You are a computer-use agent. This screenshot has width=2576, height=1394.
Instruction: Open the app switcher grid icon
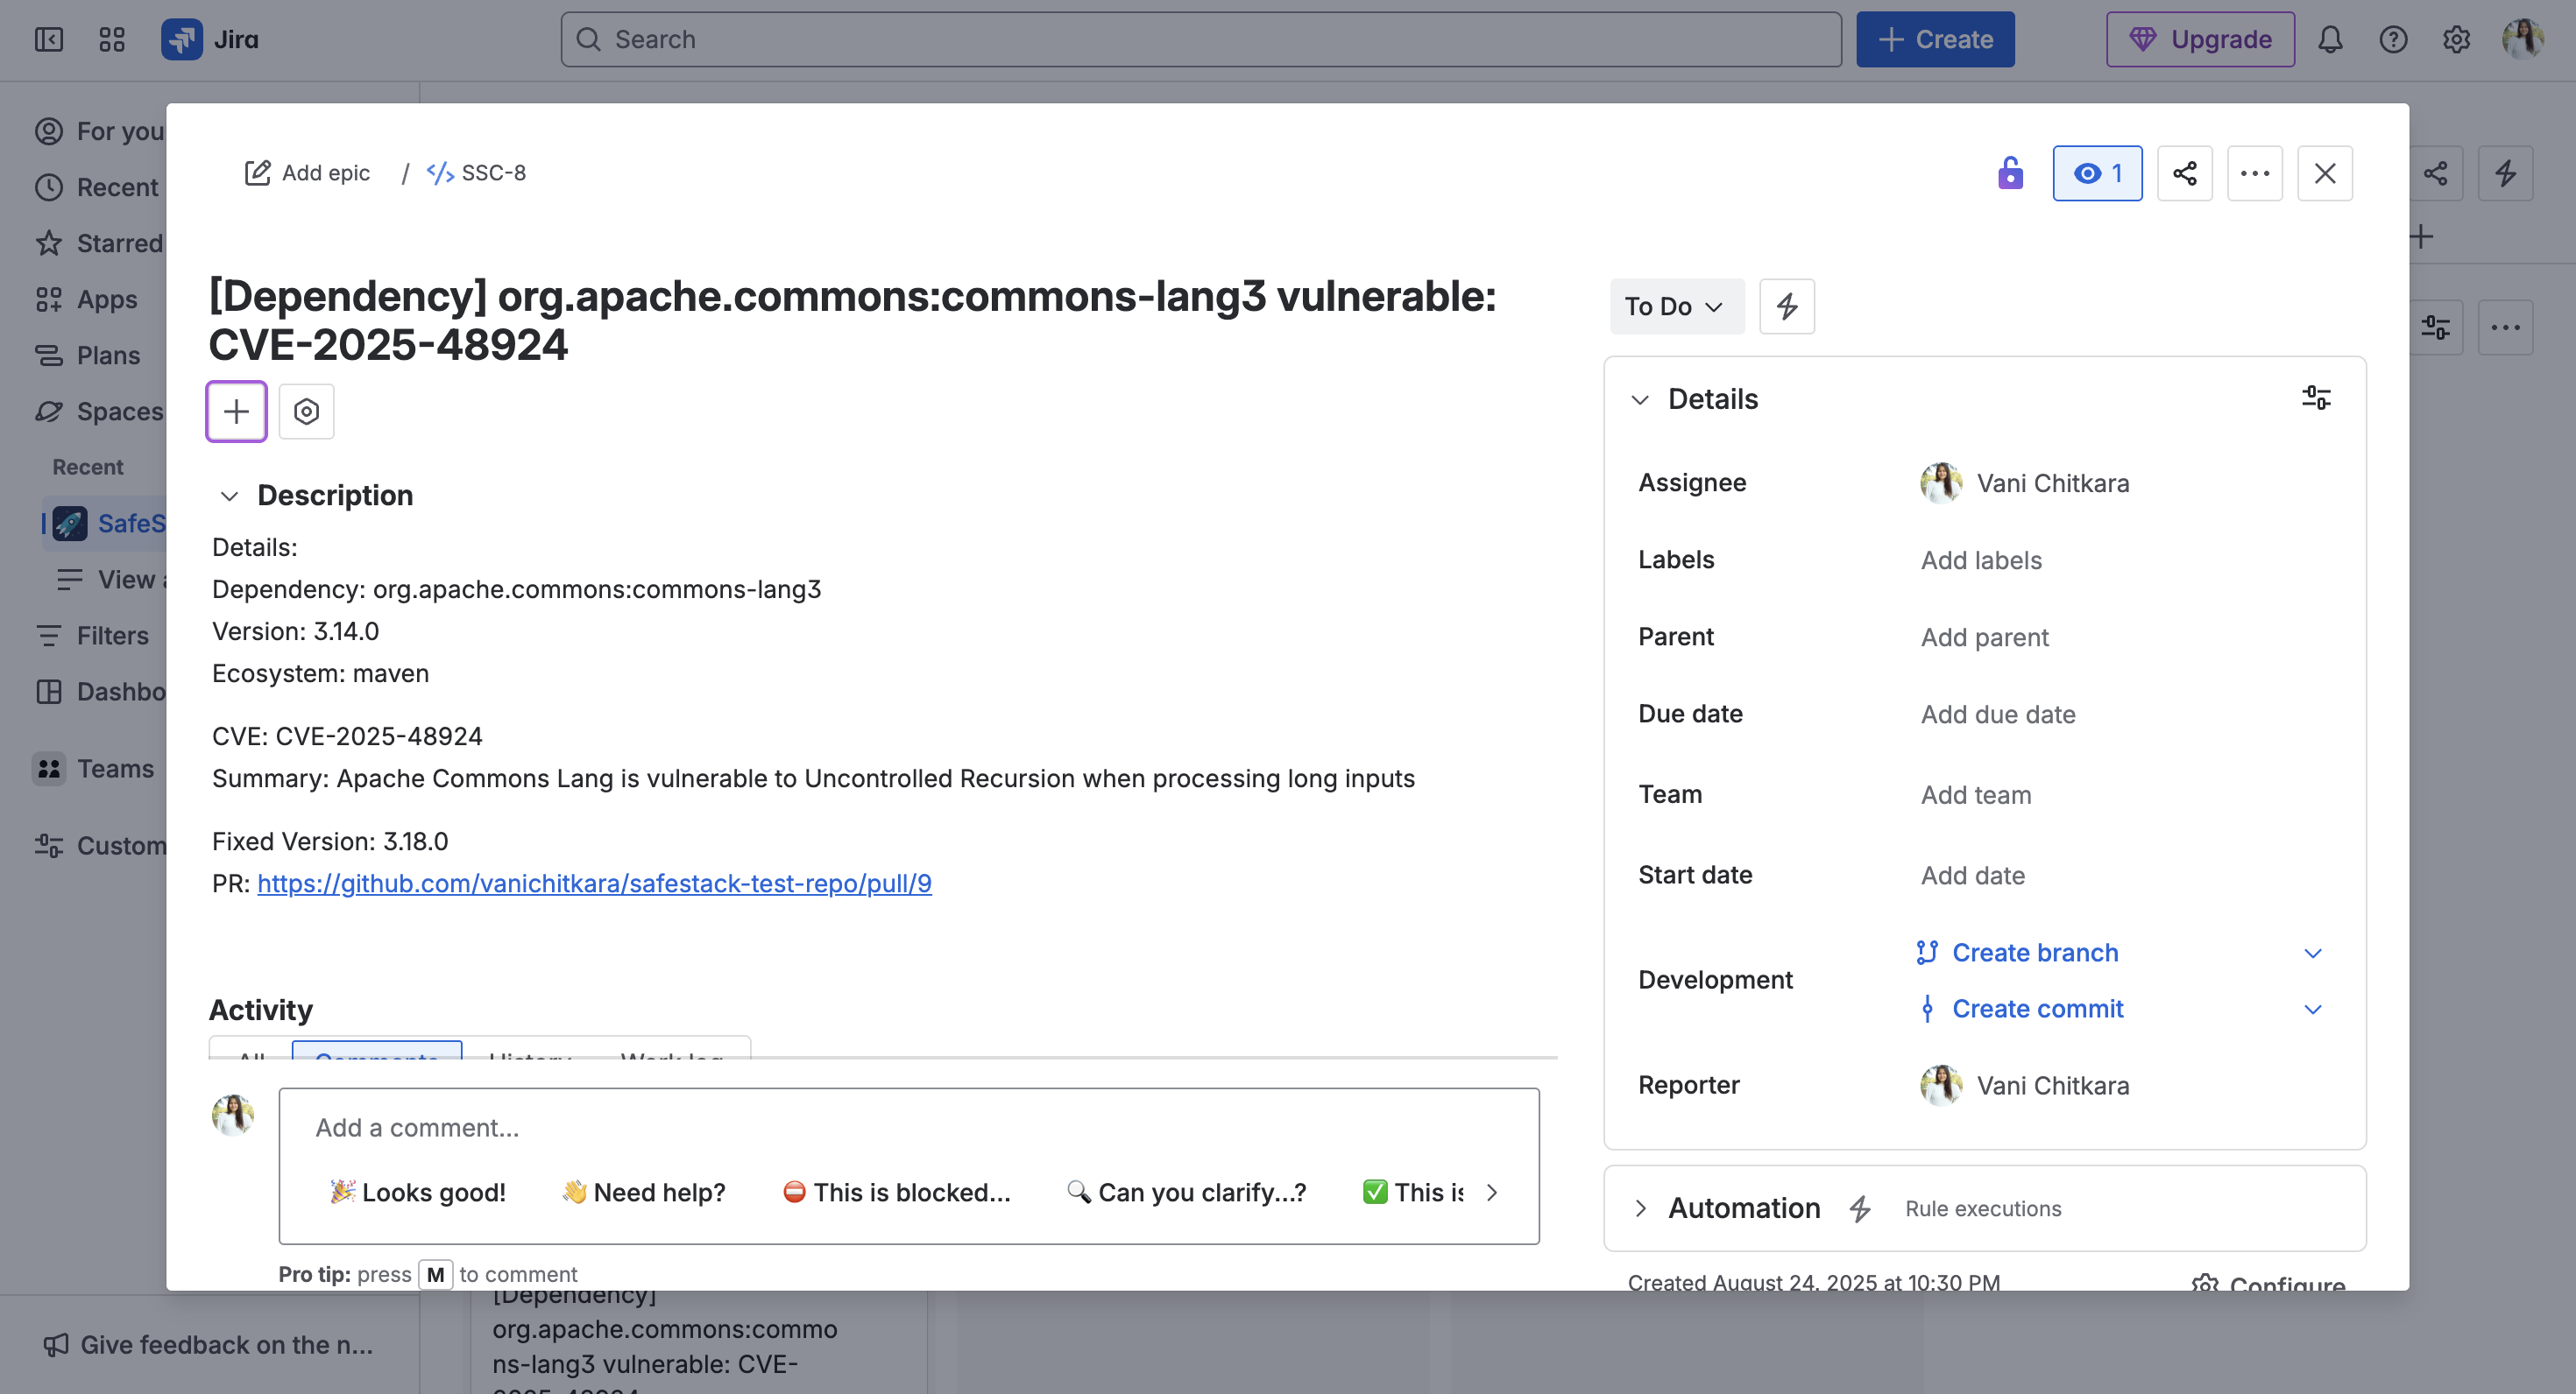click(112, 39)
